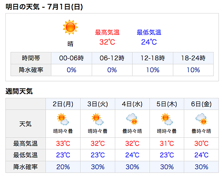Click the 18-24時 10% precipitation value
Viewport: 222px width, 176px height.
click(193, 70)
